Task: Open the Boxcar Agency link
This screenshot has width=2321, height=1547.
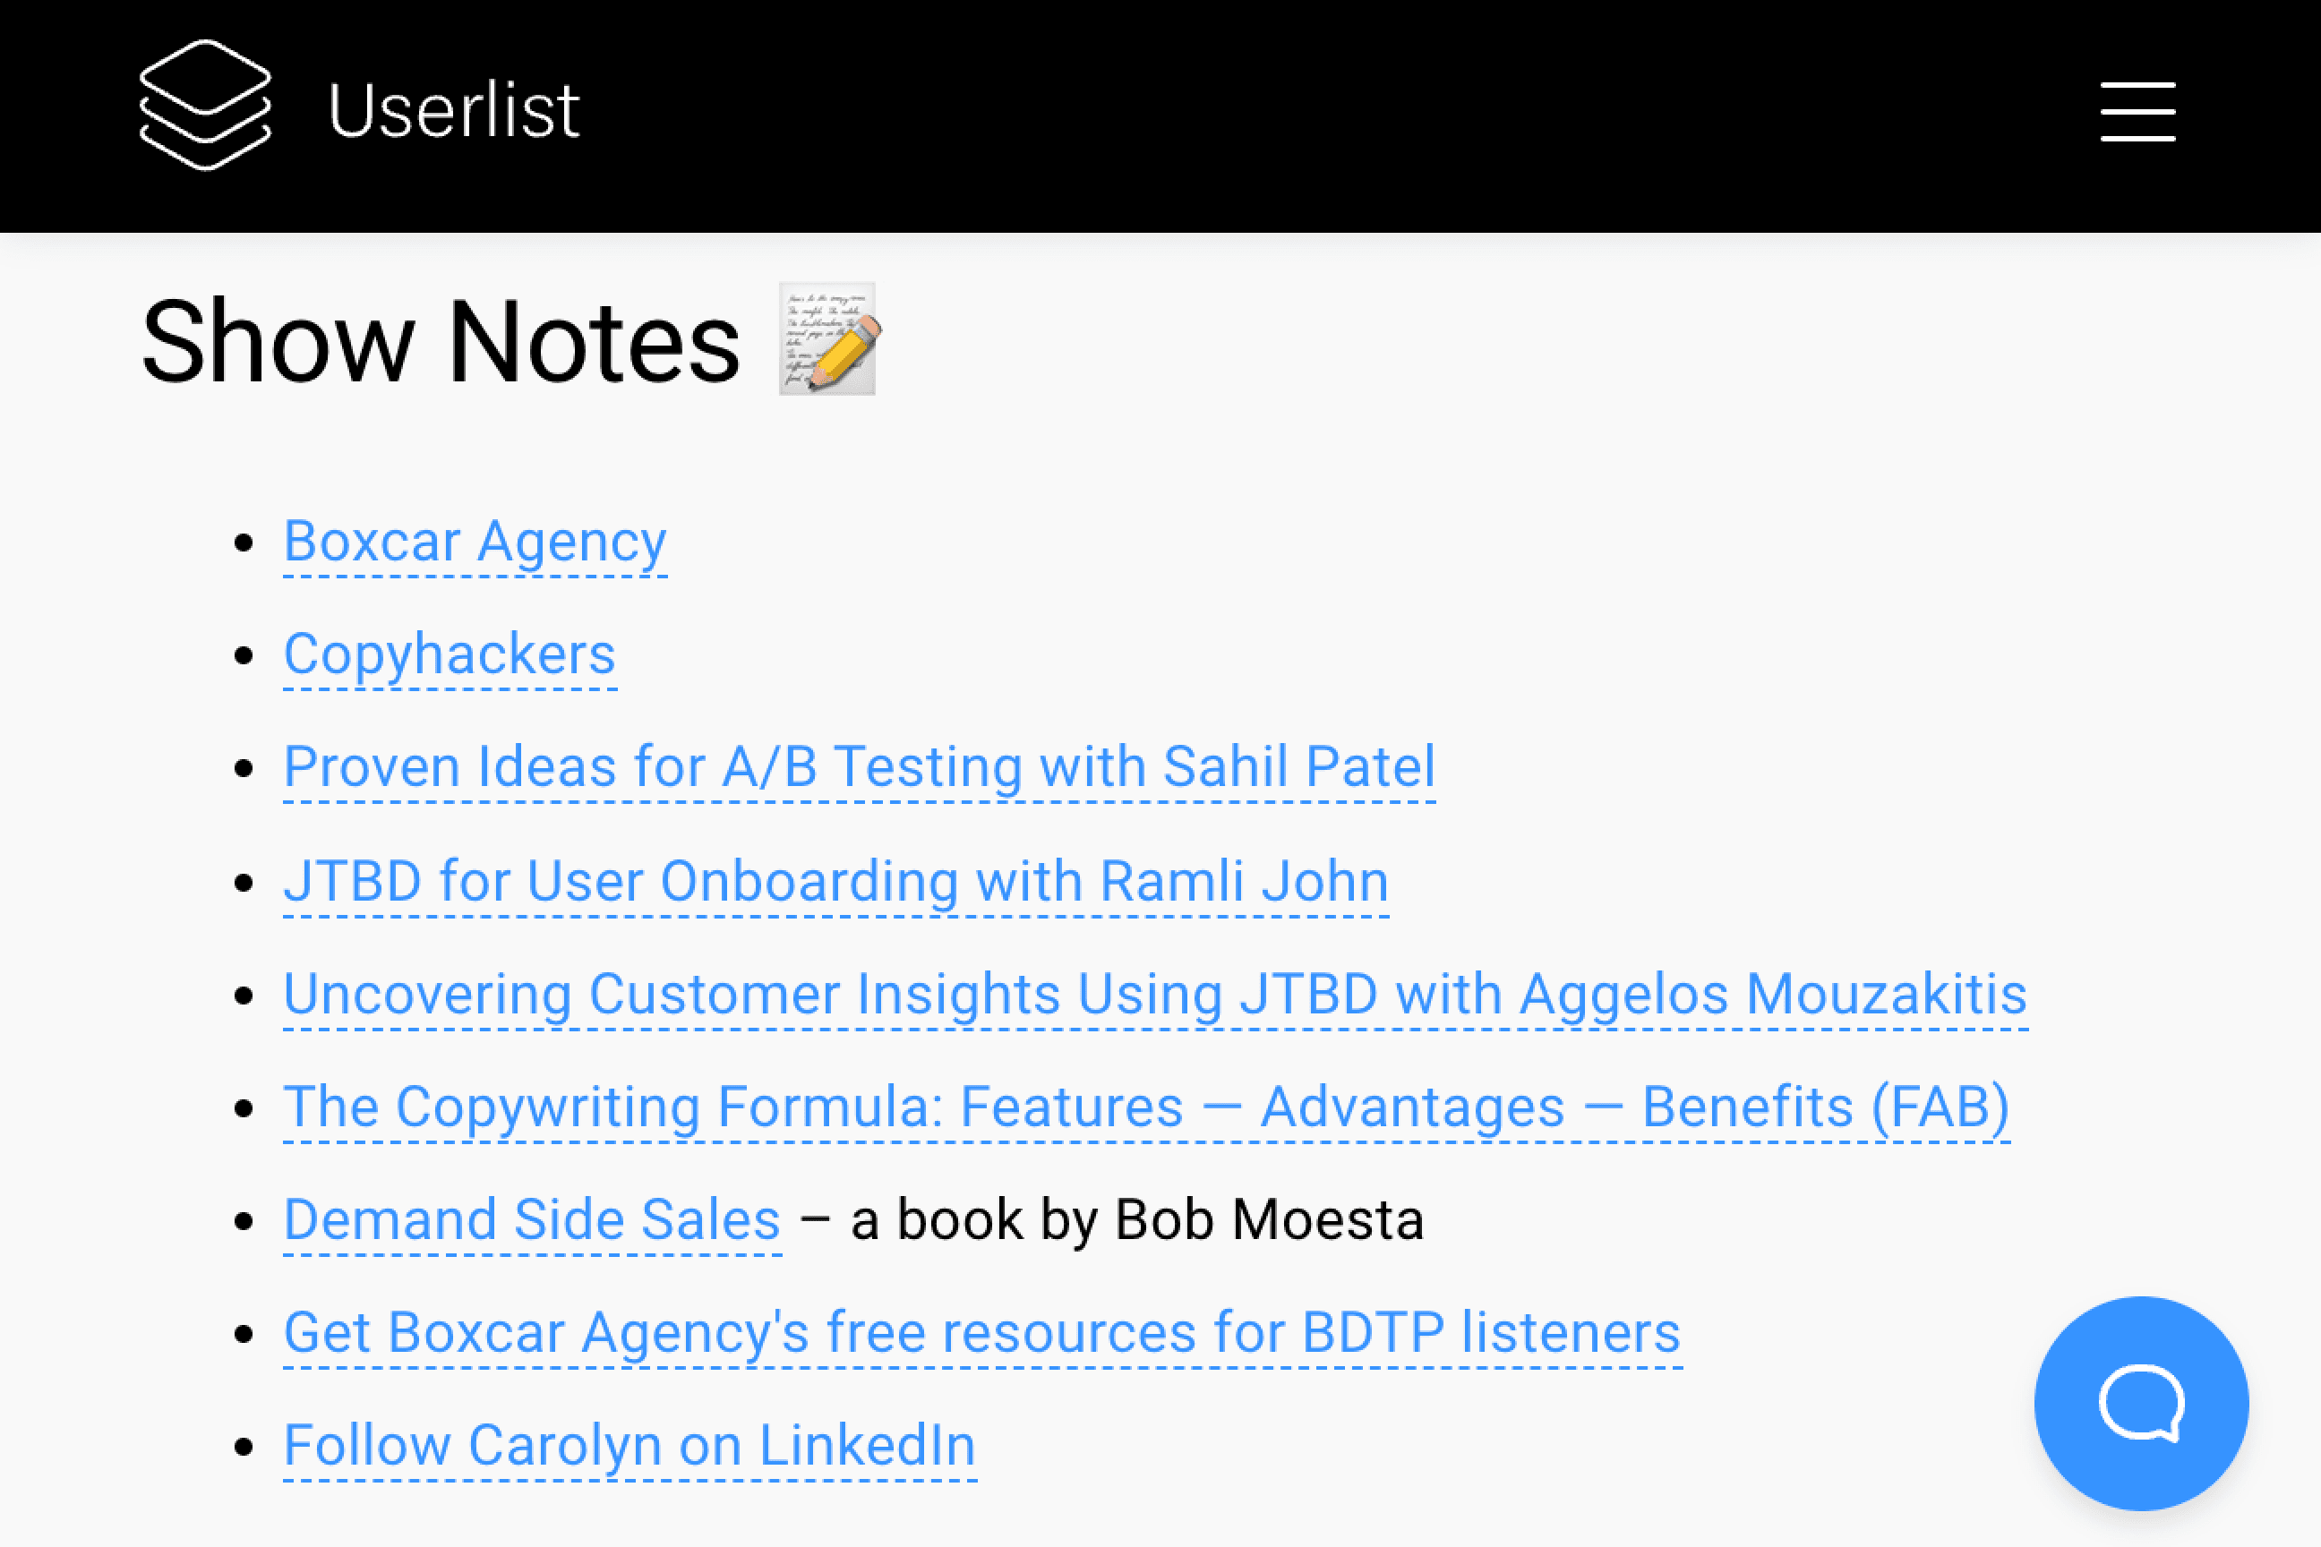Action: coord(475,541)
